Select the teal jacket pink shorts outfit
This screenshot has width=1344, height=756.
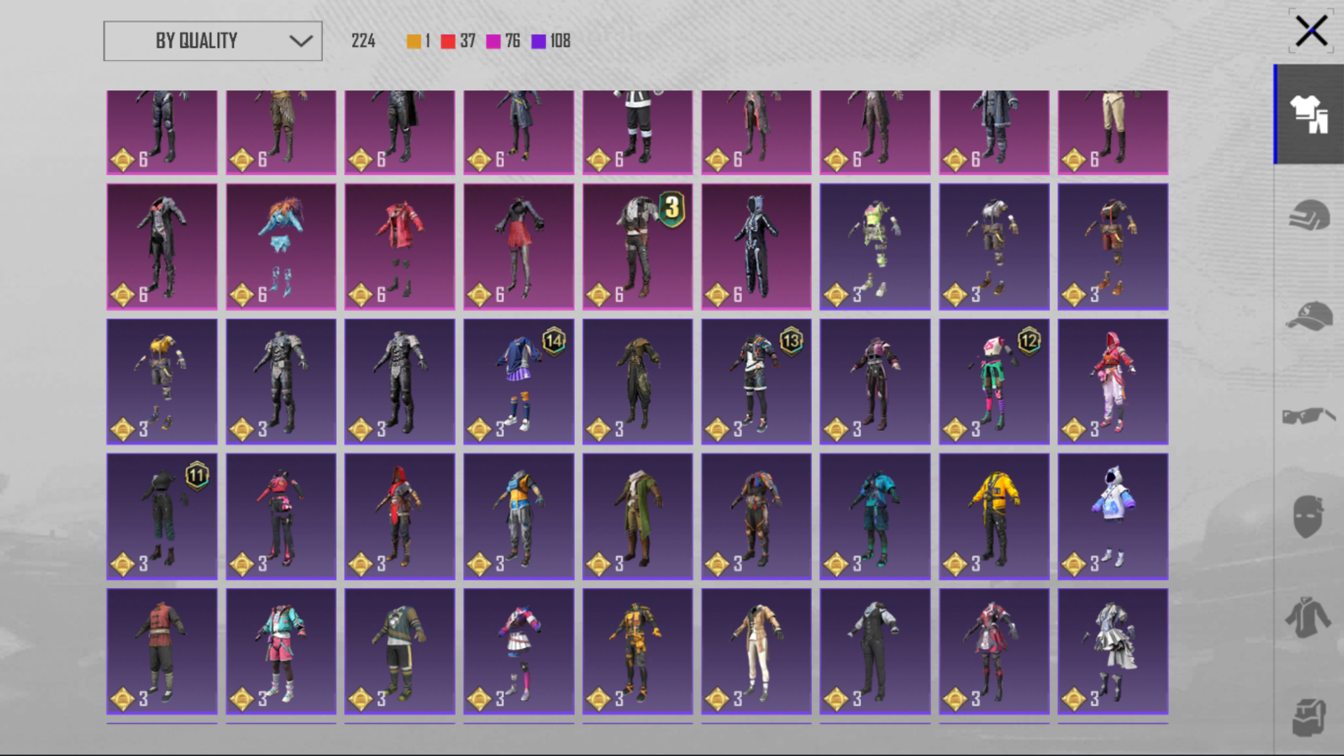(281, 651)
